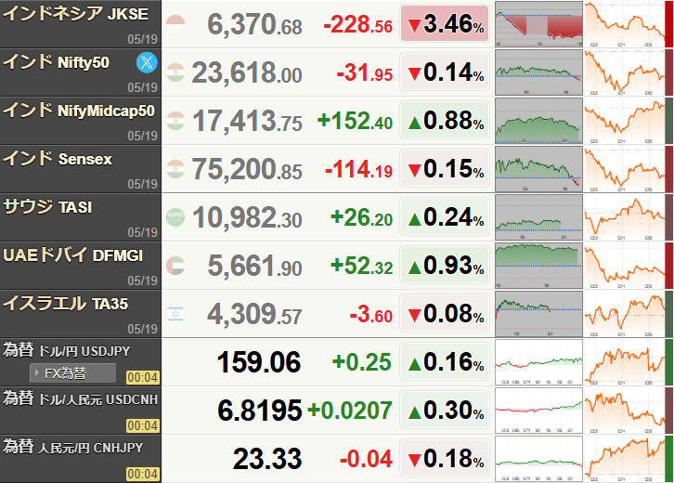Click the India flag beside Nifty50 value
The image size is (674, 483).
[175, 72]
